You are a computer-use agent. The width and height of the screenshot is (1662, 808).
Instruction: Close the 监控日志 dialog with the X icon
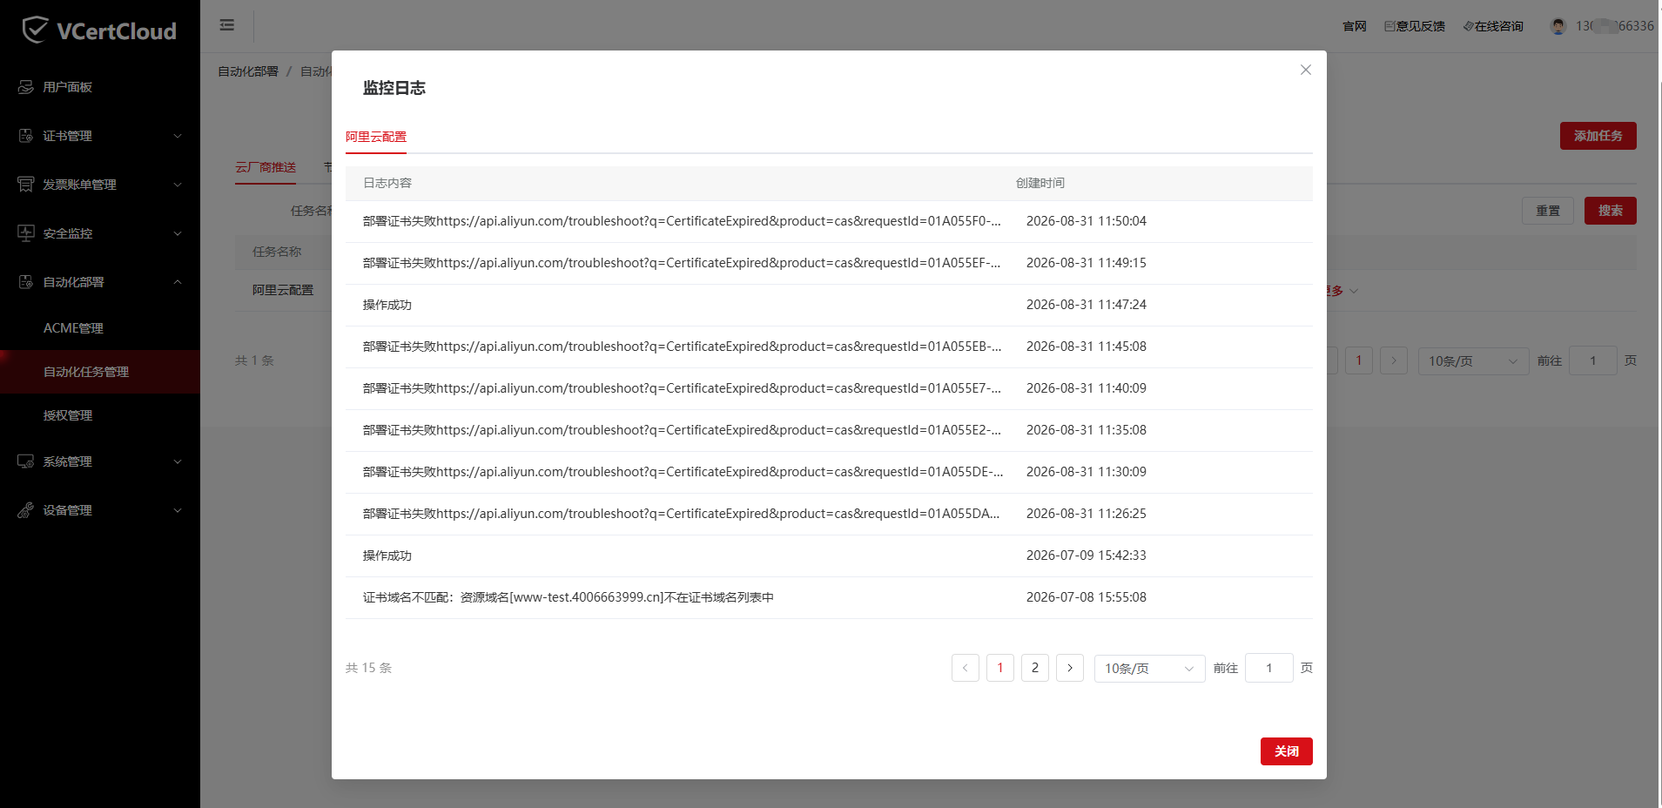tap(1306, 70)
